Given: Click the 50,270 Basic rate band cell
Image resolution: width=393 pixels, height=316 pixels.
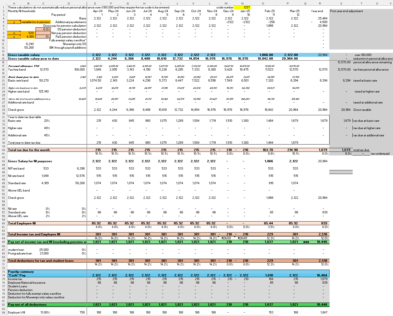Looking at the screenshot, I should [x=44, y=80].
